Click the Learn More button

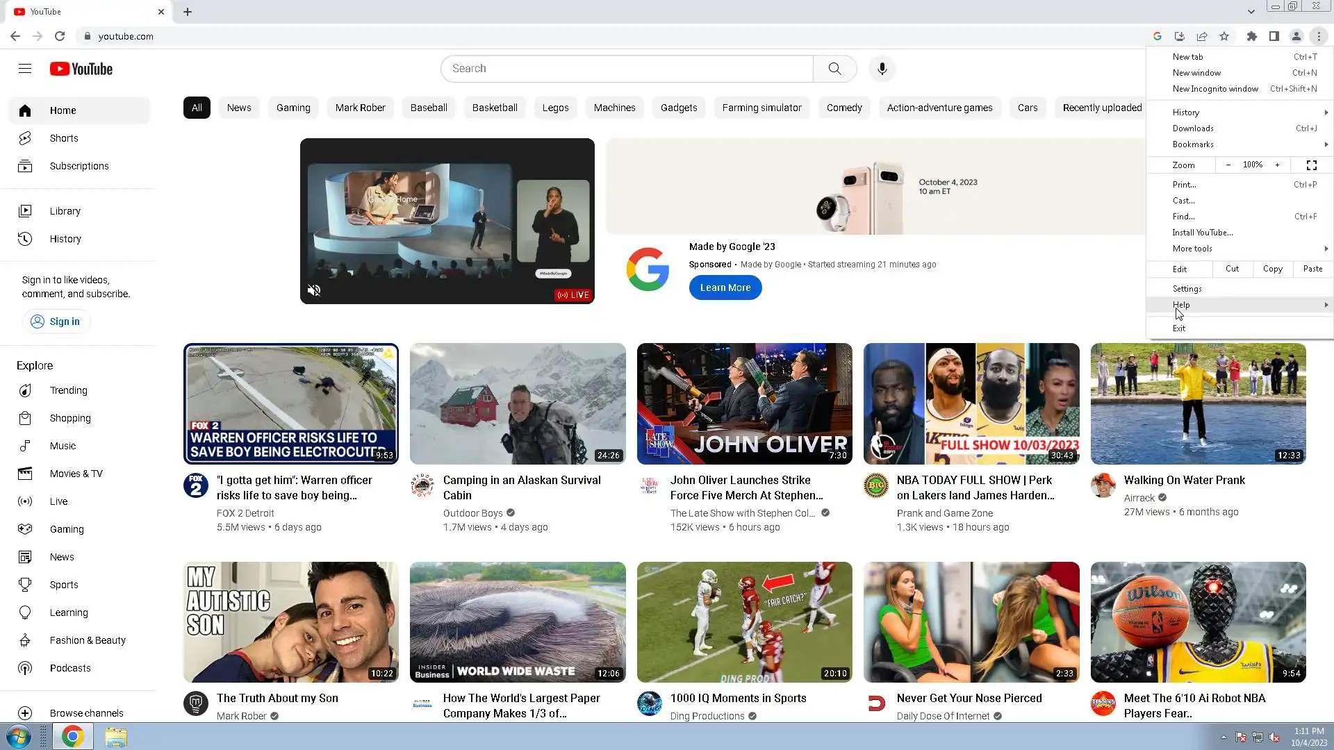[x=725, y=287]
